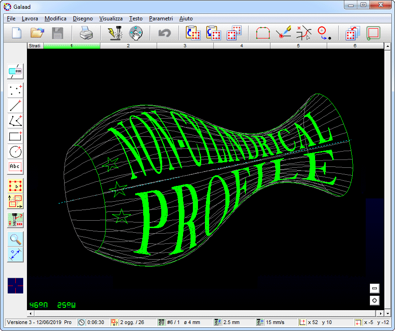
Task: Click the Print icon in toolbar
Action: (86, 33)
